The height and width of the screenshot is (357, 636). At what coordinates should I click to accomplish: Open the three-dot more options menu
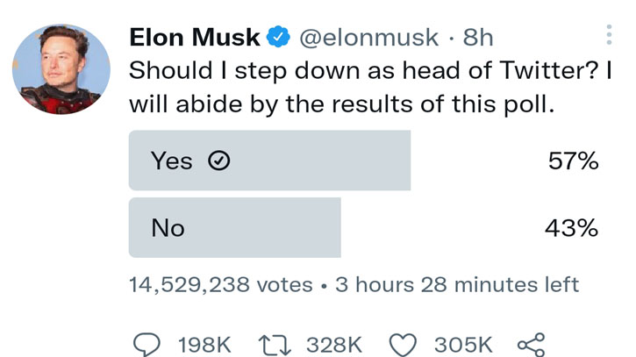(609, 36)
